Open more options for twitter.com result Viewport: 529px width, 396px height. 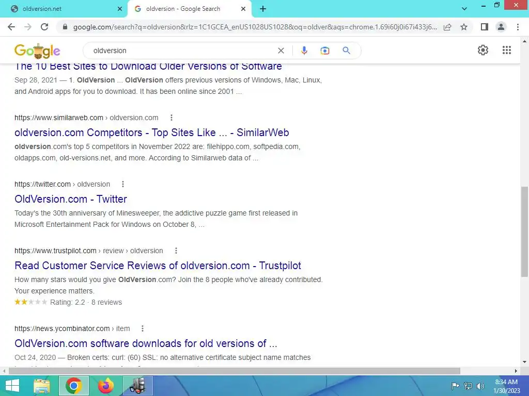click(x=123, y=184)
